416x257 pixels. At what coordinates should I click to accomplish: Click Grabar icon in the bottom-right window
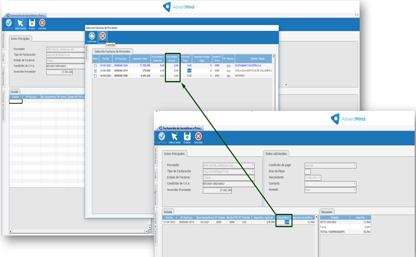pos(187,137)
